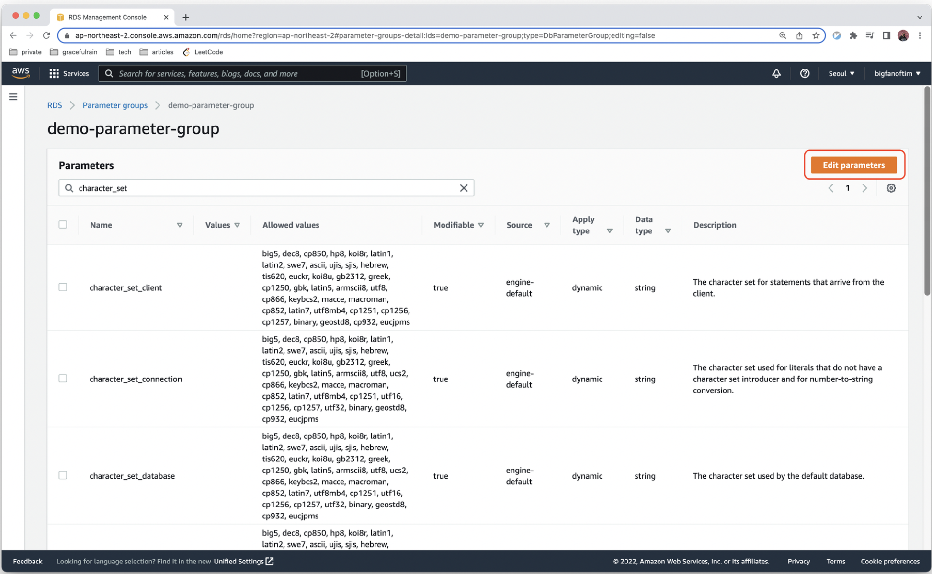Viewport: 932px width, 574px height.
Task: Tick the character_set_client checkbox
Action: click(63, 287)
